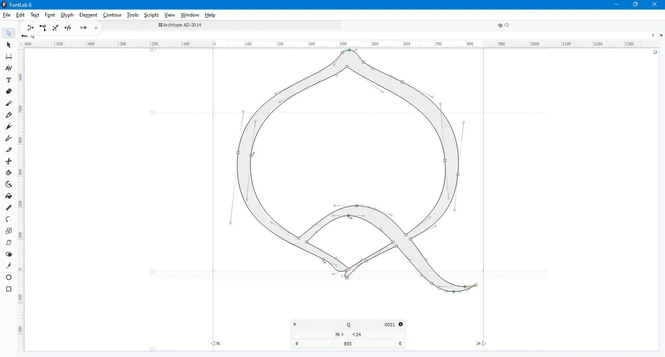Activate the Scissors tool
Viewport: 665px width, 357px height.
(9, 161)
